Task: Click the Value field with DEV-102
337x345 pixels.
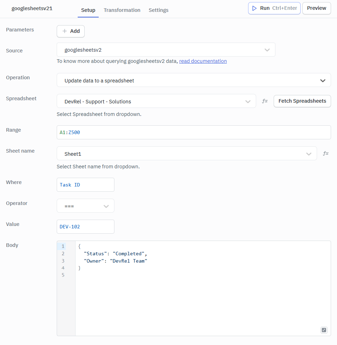Action: (85, 227)
